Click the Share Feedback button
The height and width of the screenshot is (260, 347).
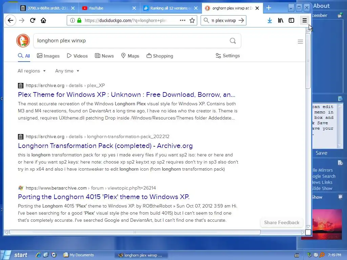click(282, 223)
